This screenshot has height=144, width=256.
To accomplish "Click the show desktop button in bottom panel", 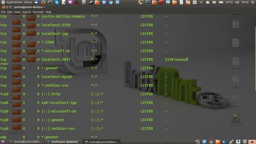I will (x=3, y=142).
